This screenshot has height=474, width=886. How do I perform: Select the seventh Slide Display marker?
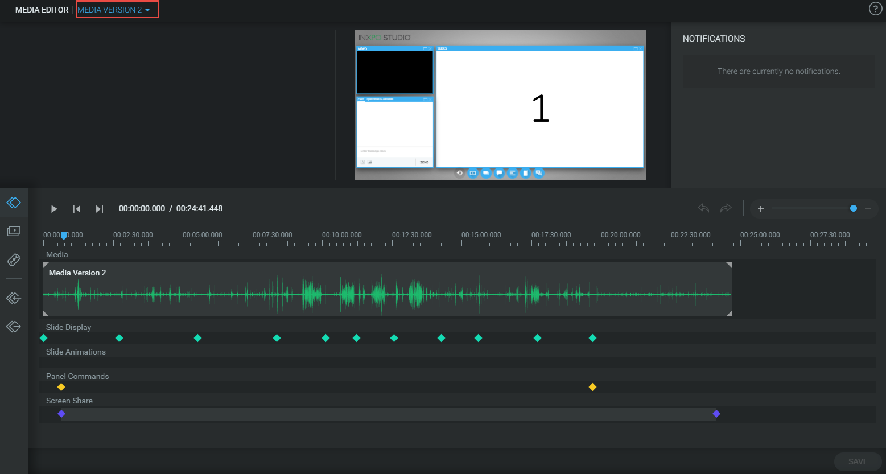point(394,338)
